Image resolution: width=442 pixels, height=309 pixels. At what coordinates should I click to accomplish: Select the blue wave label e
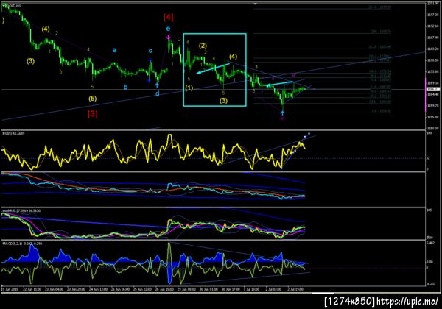(x=168, y=29)
